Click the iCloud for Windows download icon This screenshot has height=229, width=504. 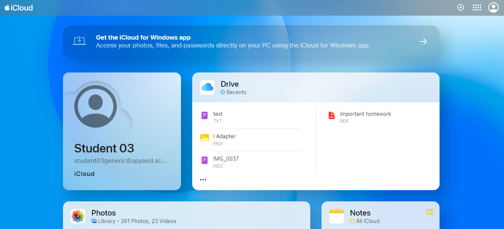tap(79, 41)
